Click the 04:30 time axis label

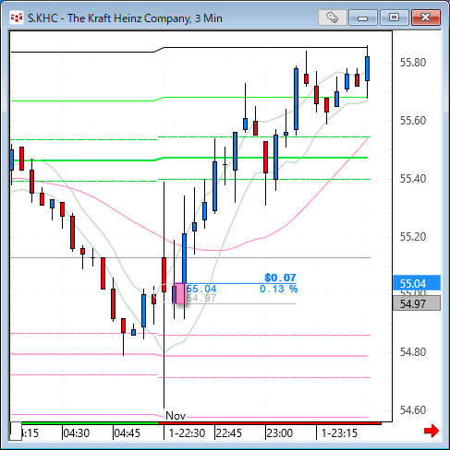coord(77,433)
